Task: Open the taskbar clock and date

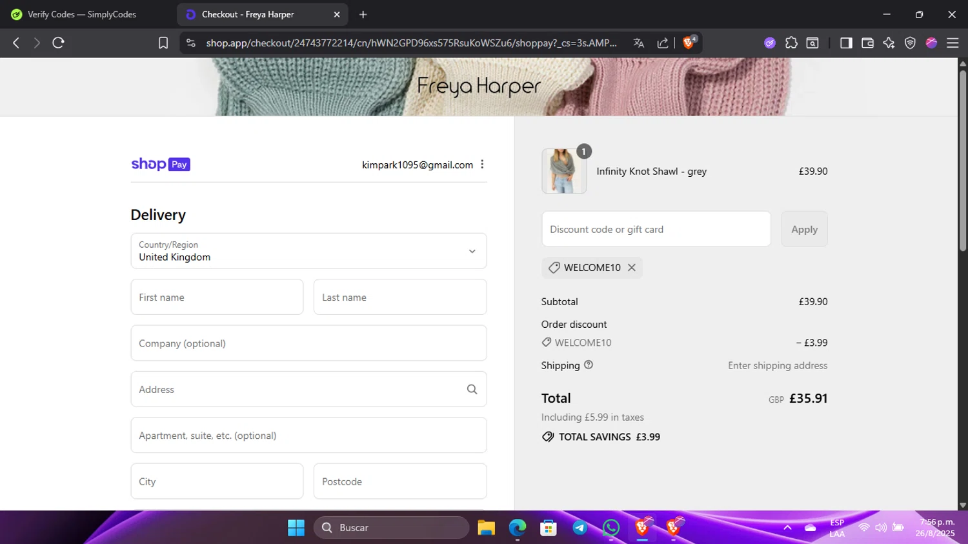Action: [935, 528]
